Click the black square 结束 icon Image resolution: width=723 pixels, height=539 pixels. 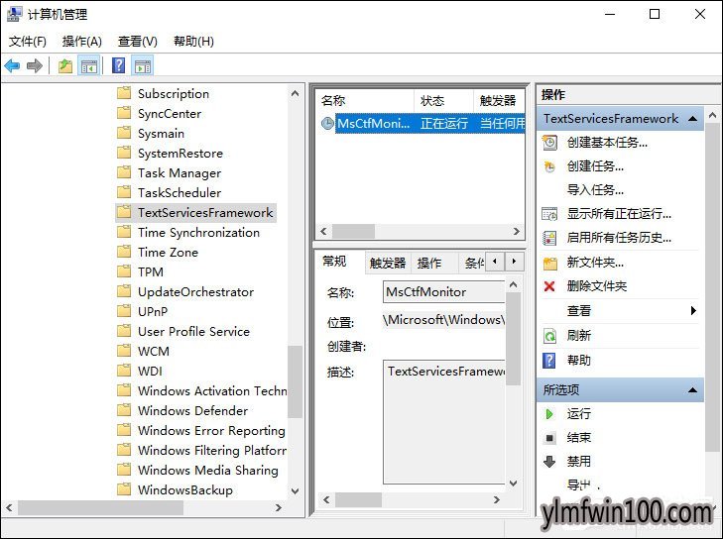(550, 438)
